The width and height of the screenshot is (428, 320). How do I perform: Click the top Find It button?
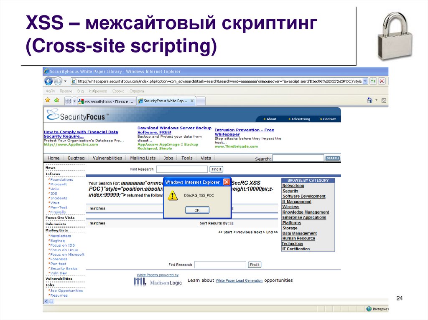pyautogui.click(x=217, y=169)
